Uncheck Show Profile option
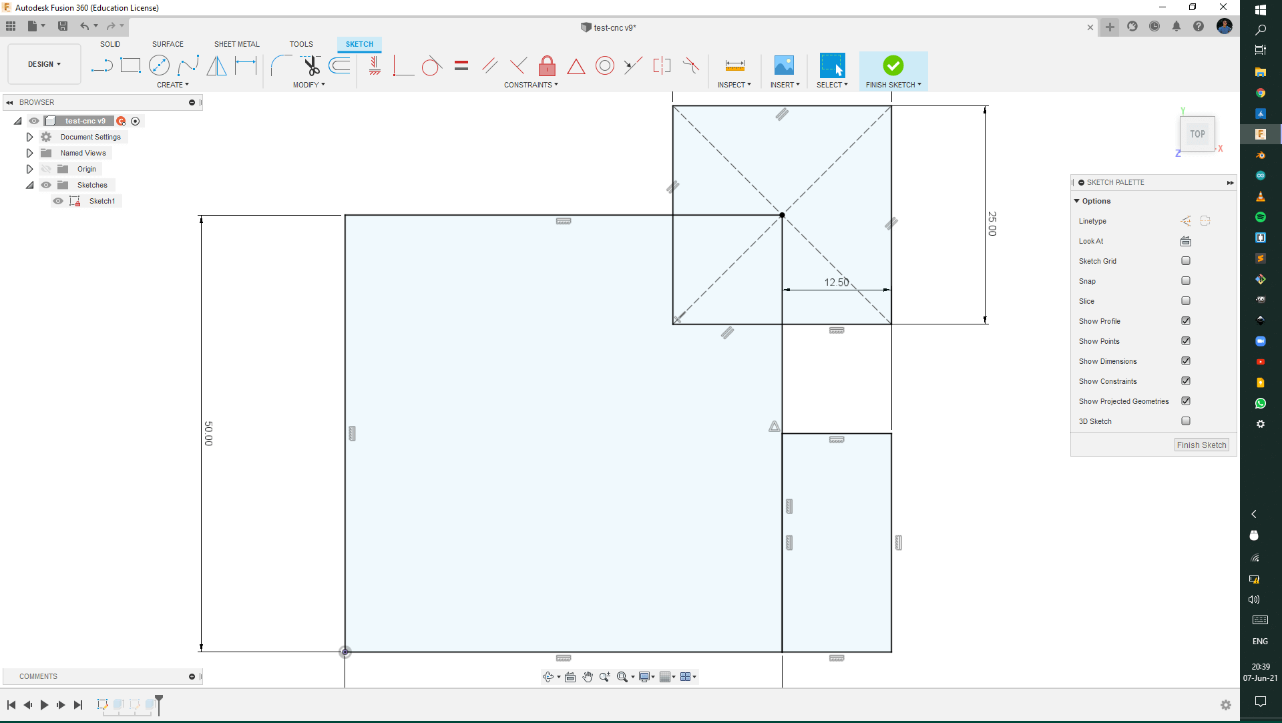The height and width of the screenshot is (723, 1282). pyautogui.click(x=1186, y=321)
